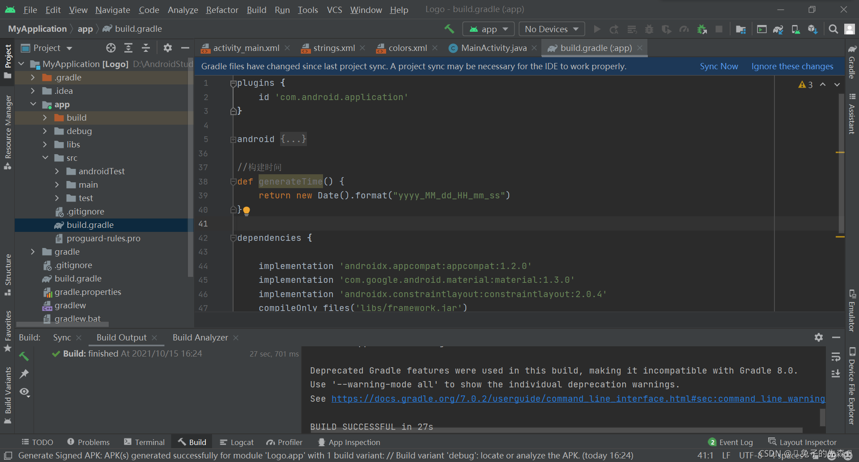
Task: Open the docs.gradle.org link
Action: click(x=578, y=399)
